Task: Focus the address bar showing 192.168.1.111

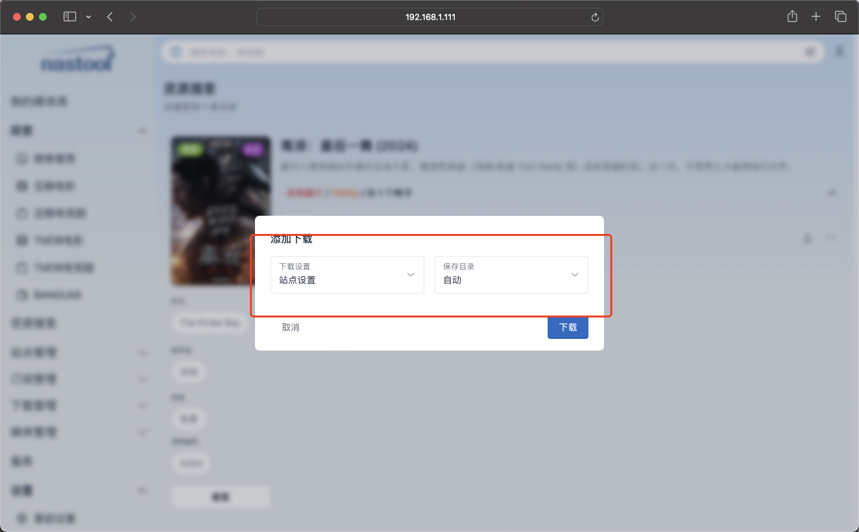Action: (429, 17)
